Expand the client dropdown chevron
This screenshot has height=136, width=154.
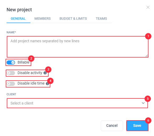(143, 103)
